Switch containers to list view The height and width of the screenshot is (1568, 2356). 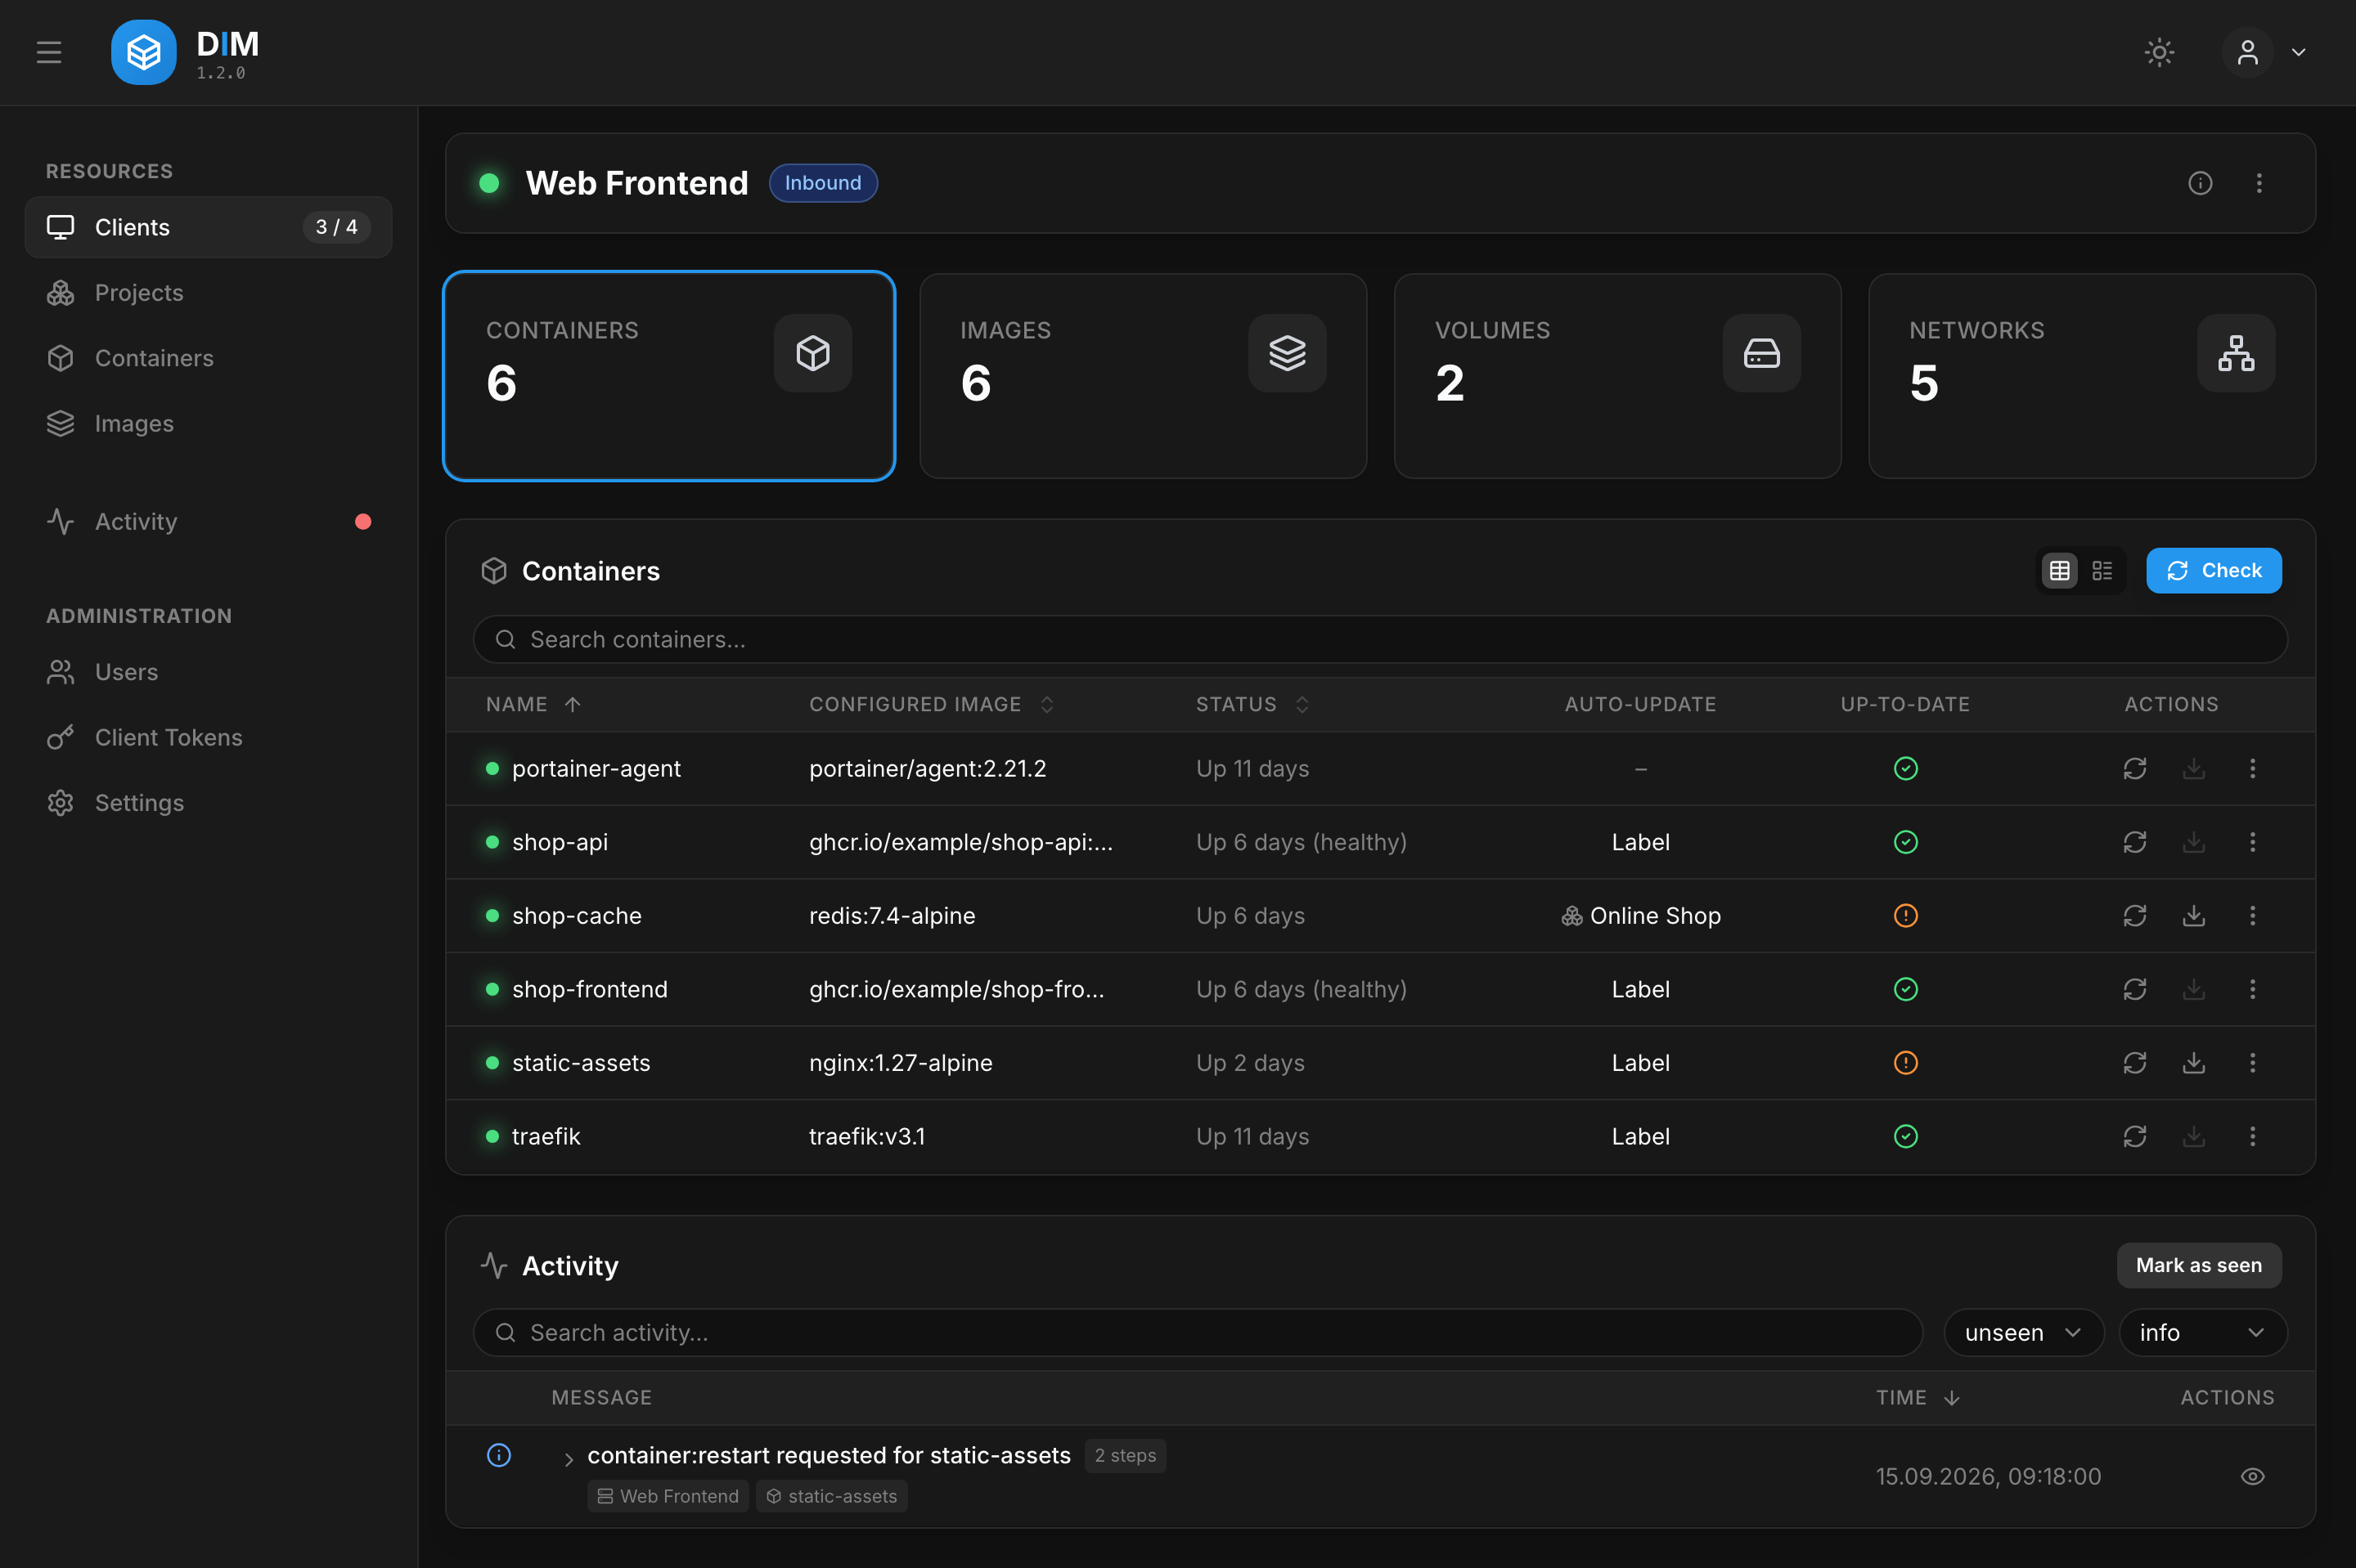click(2102, 570)
